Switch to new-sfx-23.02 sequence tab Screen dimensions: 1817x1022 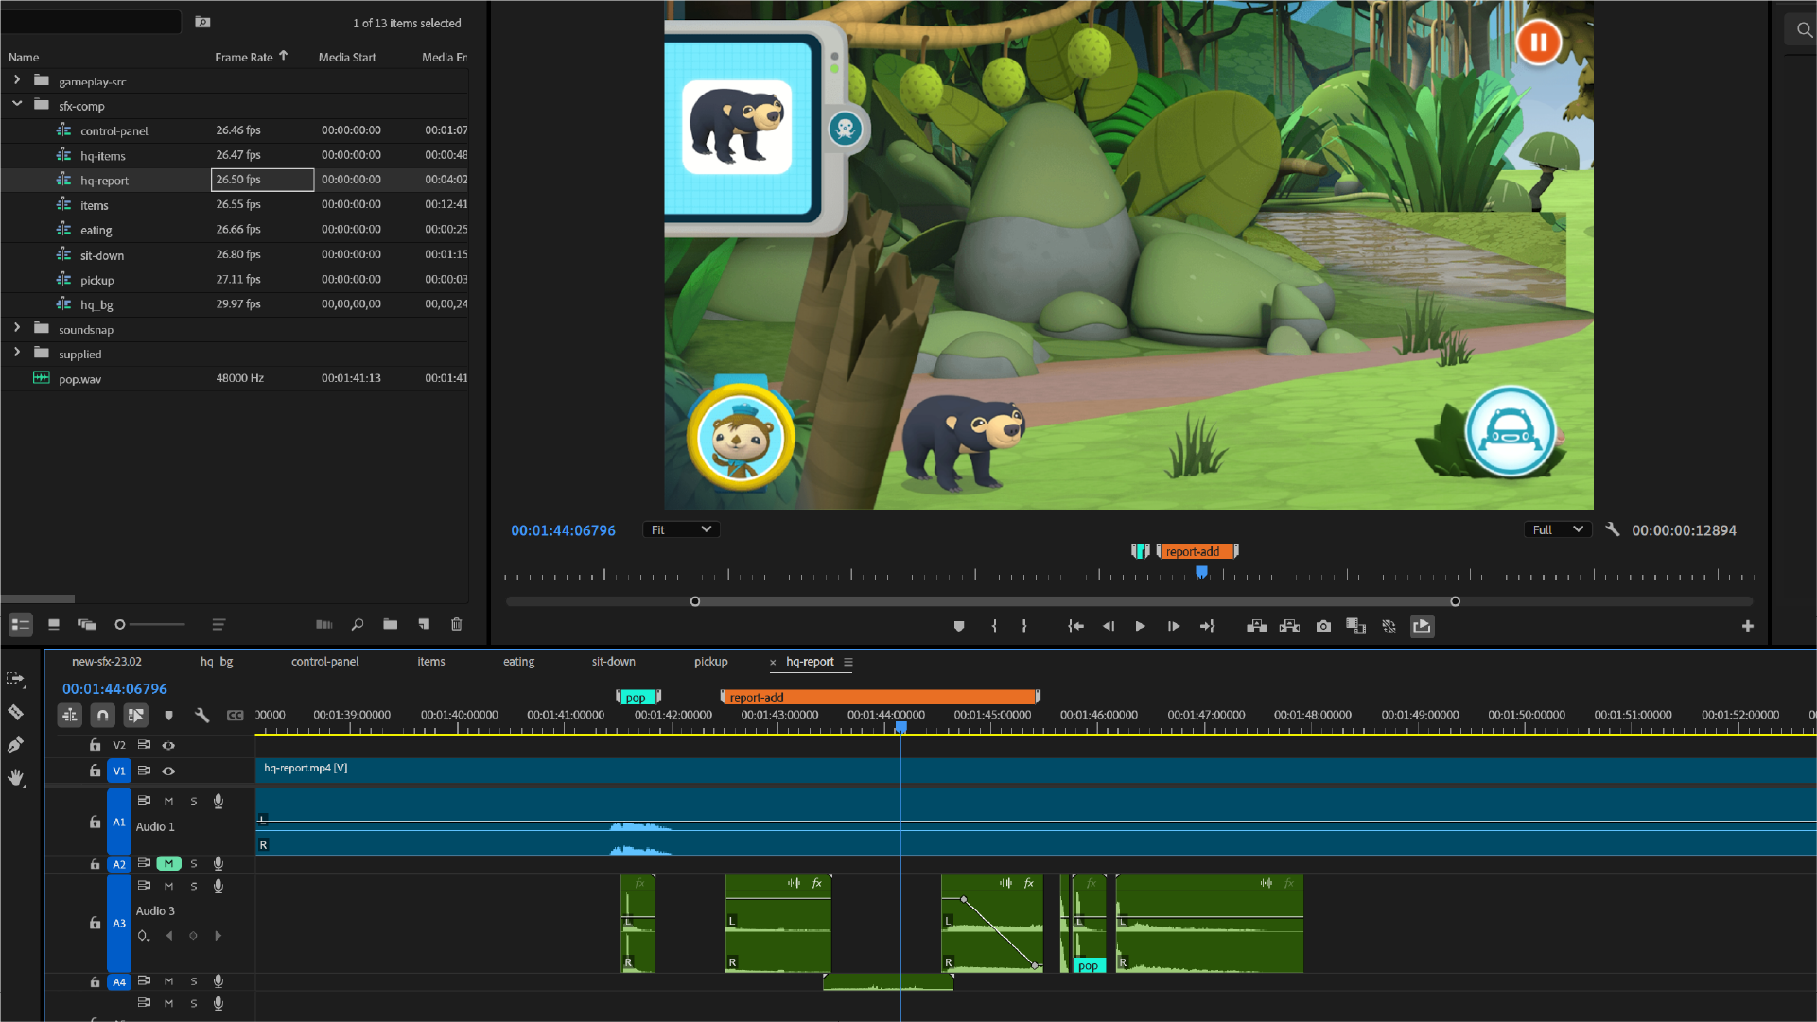(107, 662)
